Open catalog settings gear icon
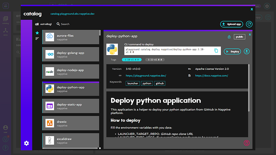Viewport: 276px width, 155px height. point(27,143)
